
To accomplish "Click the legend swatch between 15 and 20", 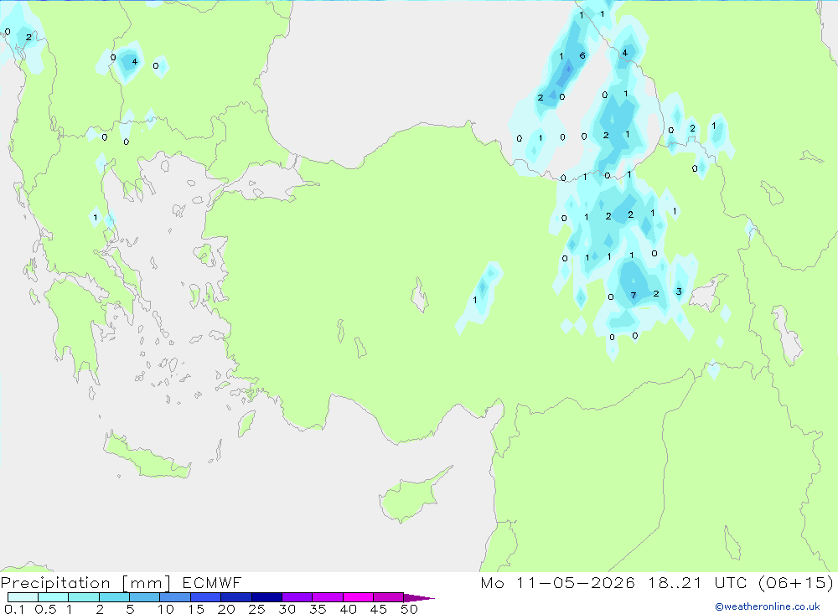I will click(x=205, y=597).
